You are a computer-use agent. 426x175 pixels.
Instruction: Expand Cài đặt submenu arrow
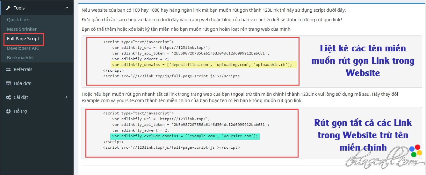coord(67,97)
